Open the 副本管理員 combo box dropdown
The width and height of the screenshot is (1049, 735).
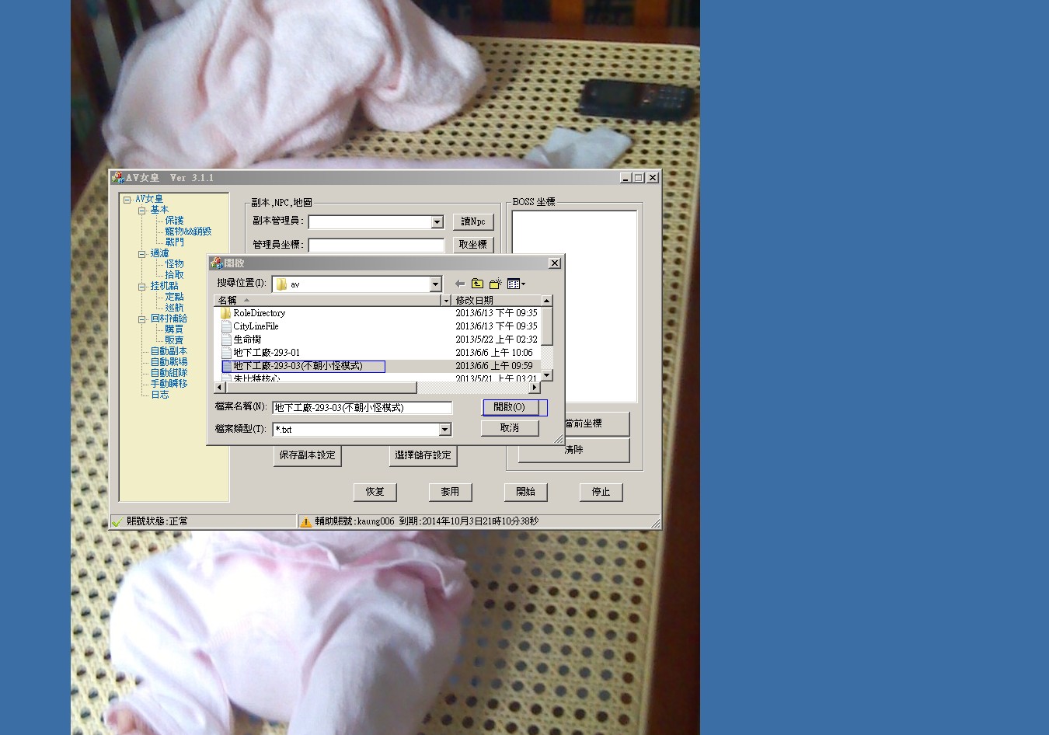[x=437, y=222]
